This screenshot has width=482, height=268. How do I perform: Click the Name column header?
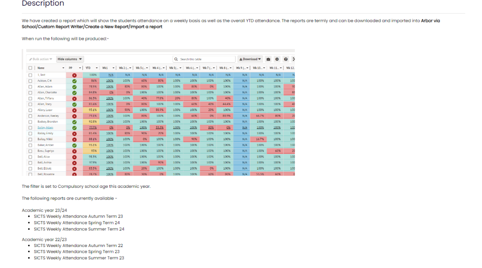pos(41,68)
